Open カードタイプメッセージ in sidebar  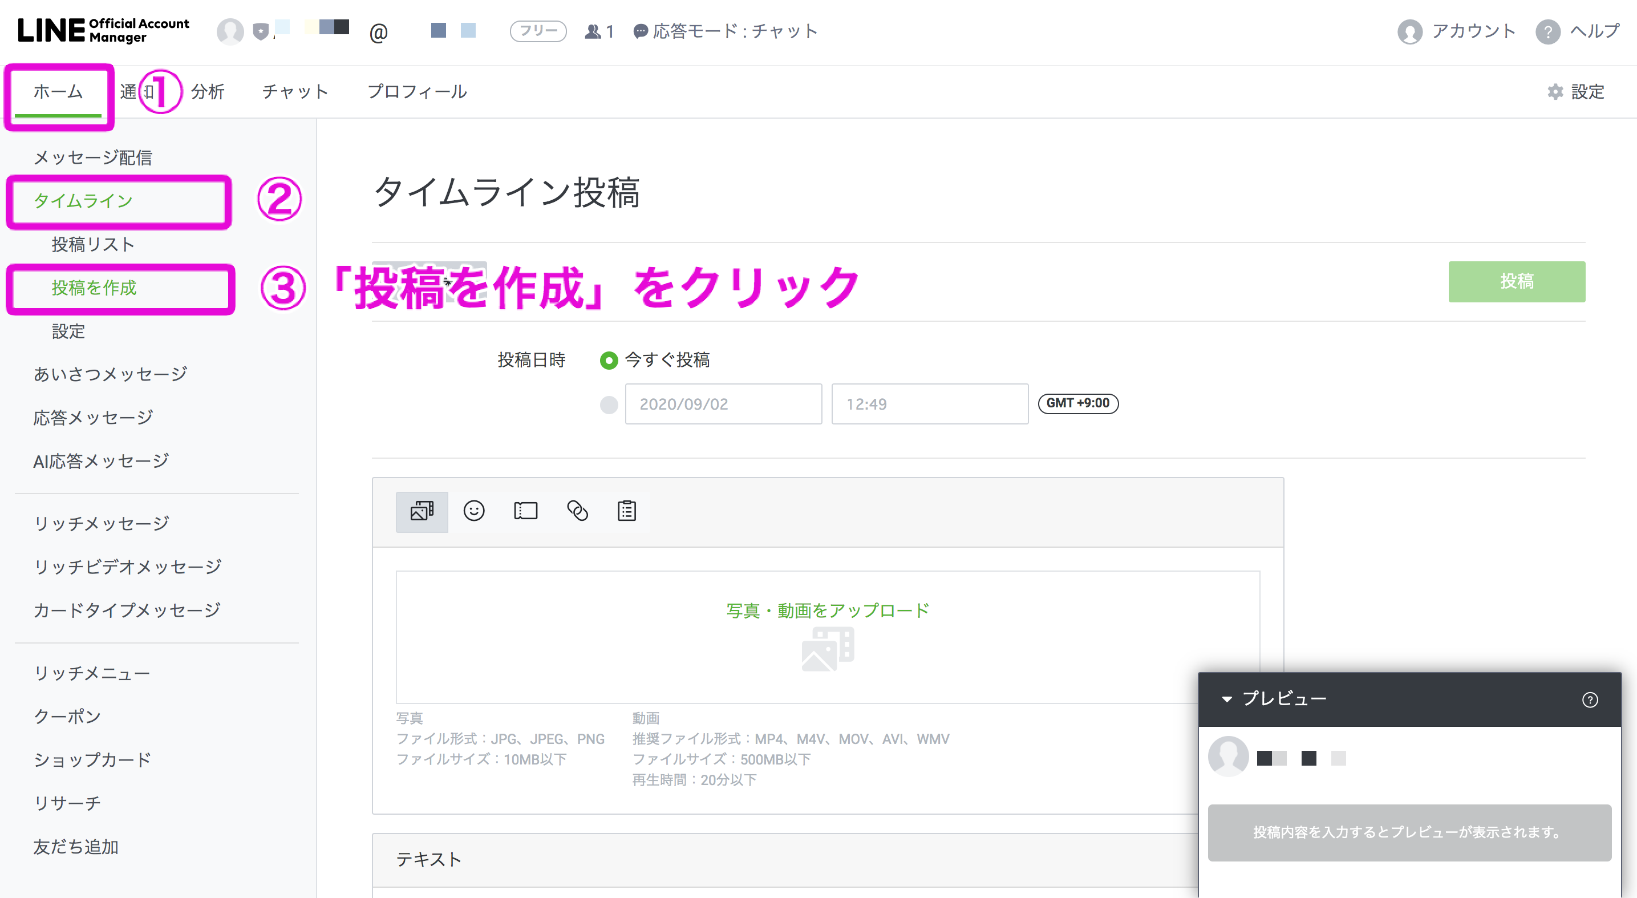(127, 610)
